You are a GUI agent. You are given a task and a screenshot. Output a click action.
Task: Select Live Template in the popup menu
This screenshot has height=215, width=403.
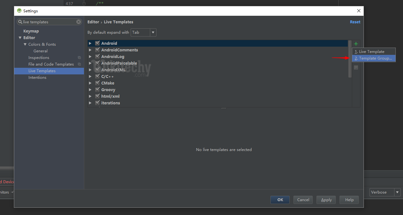coord(374,51)
